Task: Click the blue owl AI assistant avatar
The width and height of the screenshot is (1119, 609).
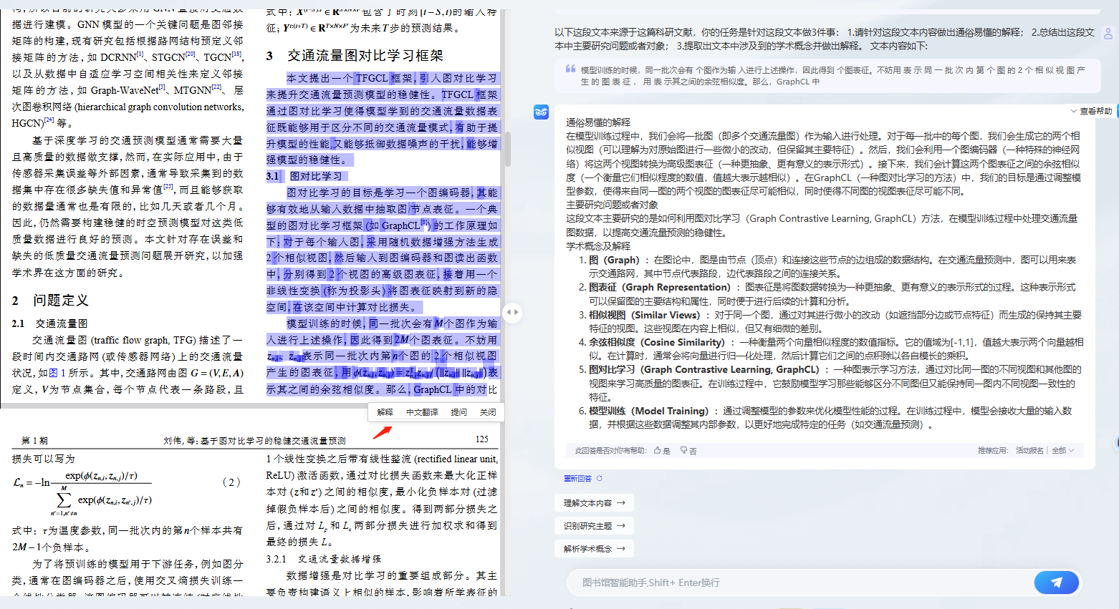Action: (x=541, y=112)
